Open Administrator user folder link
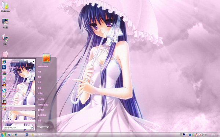Image resolution: width=220 pixels, height=137 pixels. tap(43, 66)
